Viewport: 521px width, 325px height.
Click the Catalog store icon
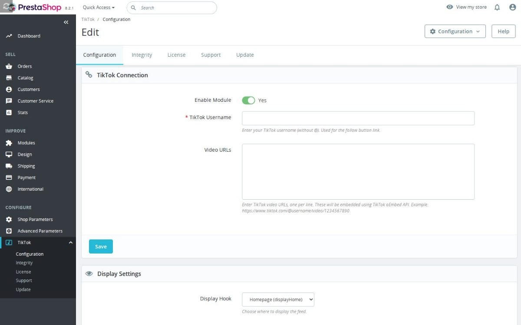click(9, 78)
